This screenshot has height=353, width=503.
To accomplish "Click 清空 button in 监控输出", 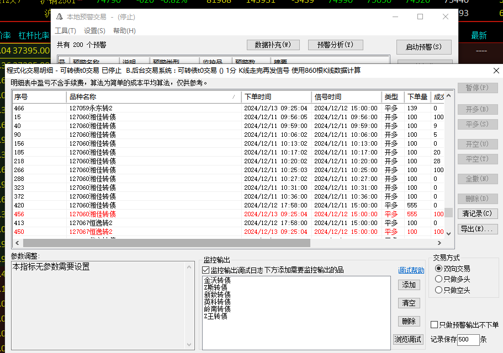I will (x=409, y=303).
